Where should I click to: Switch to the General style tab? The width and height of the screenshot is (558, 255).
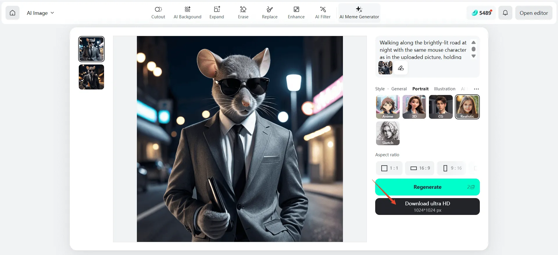(399, 89)
